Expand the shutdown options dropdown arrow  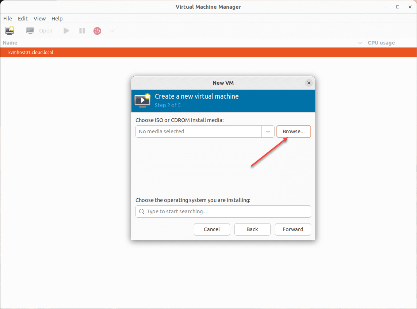pos(112,31)
